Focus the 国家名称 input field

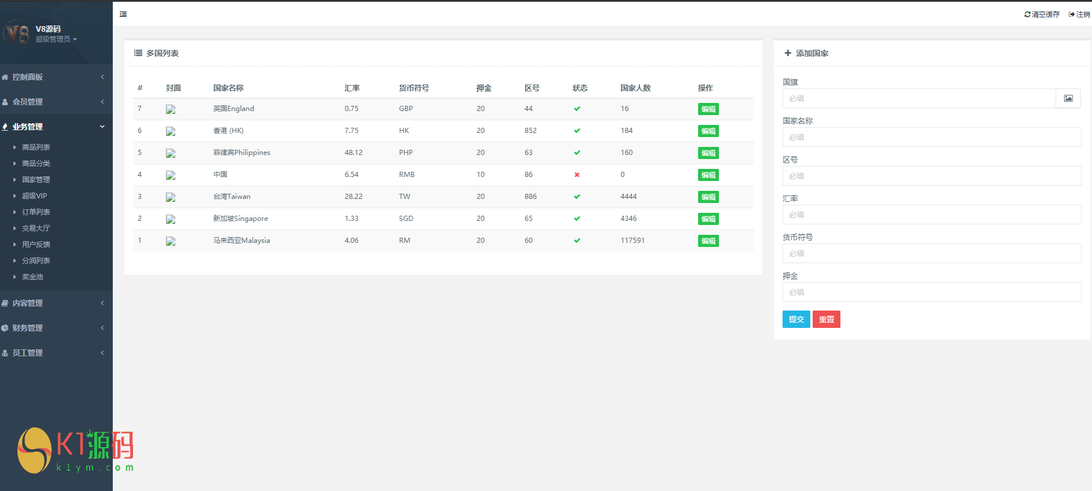point(932,137)
